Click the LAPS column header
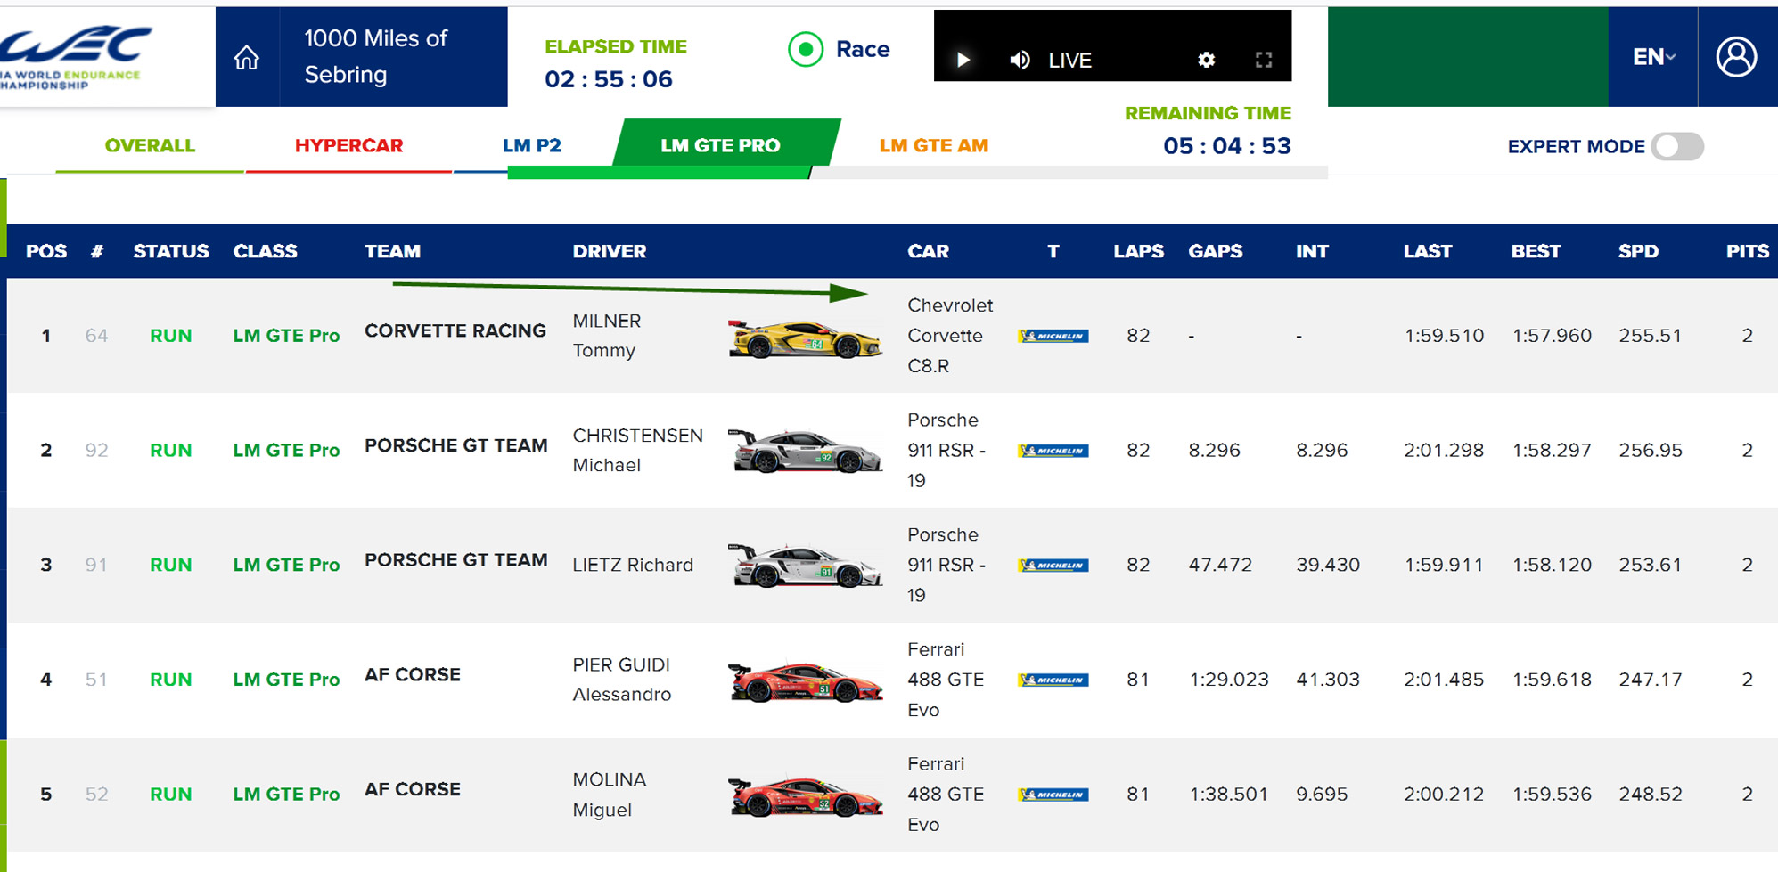The image size is (1778, 872). click(1138, 251)
